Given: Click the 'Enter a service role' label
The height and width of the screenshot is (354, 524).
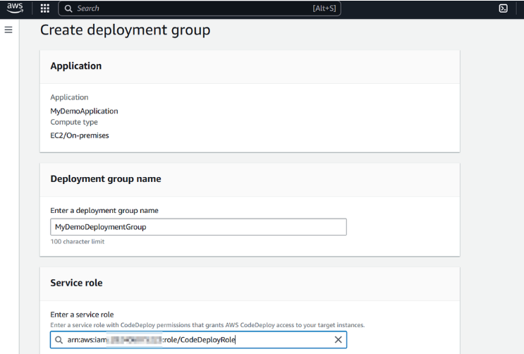Looking at the screenshot, I should click(82, 315).
